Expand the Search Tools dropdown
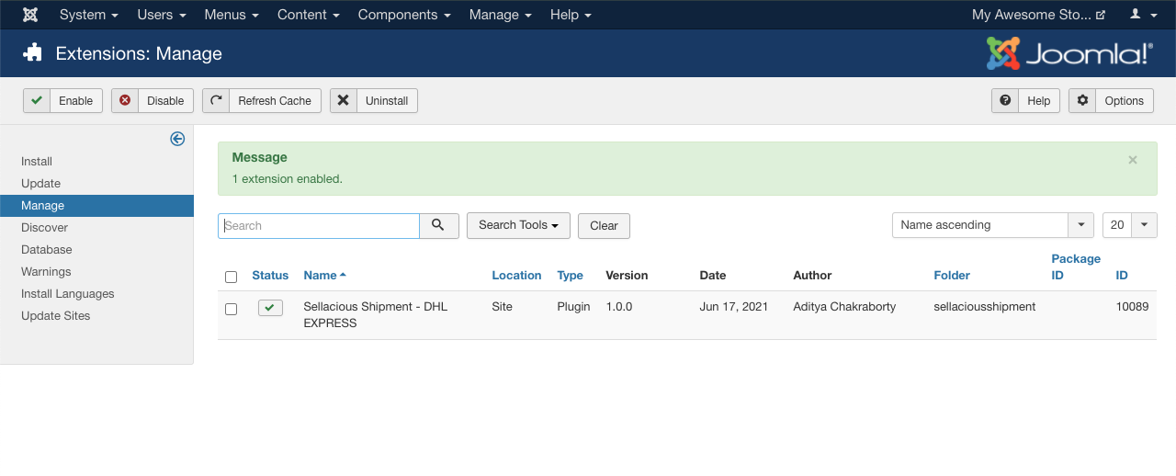 click(x=518, y=225)
